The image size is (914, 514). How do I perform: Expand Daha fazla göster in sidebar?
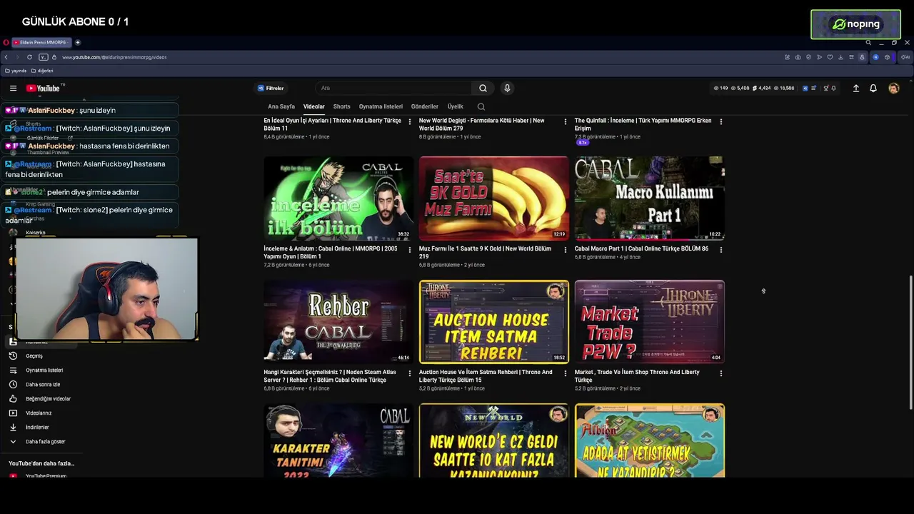46,441
